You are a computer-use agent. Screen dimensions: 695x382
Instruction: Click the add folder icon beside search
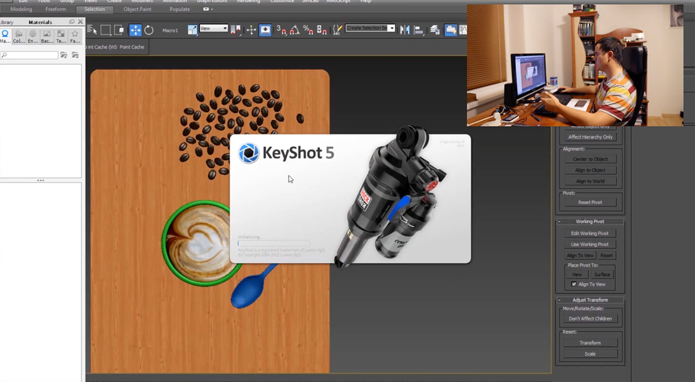[x=64, y=55]
